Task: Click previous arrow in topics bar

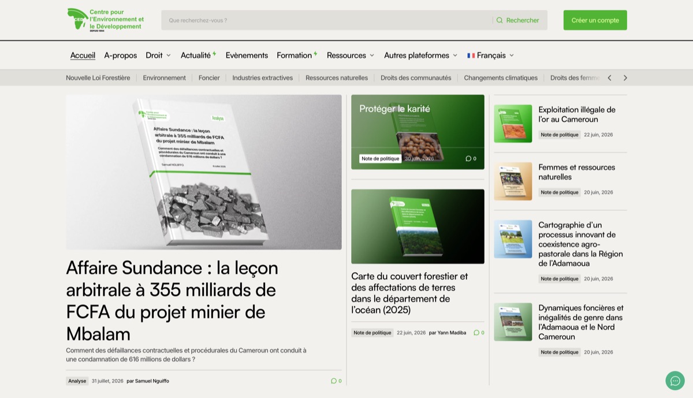Action: (x=609, y=78)
